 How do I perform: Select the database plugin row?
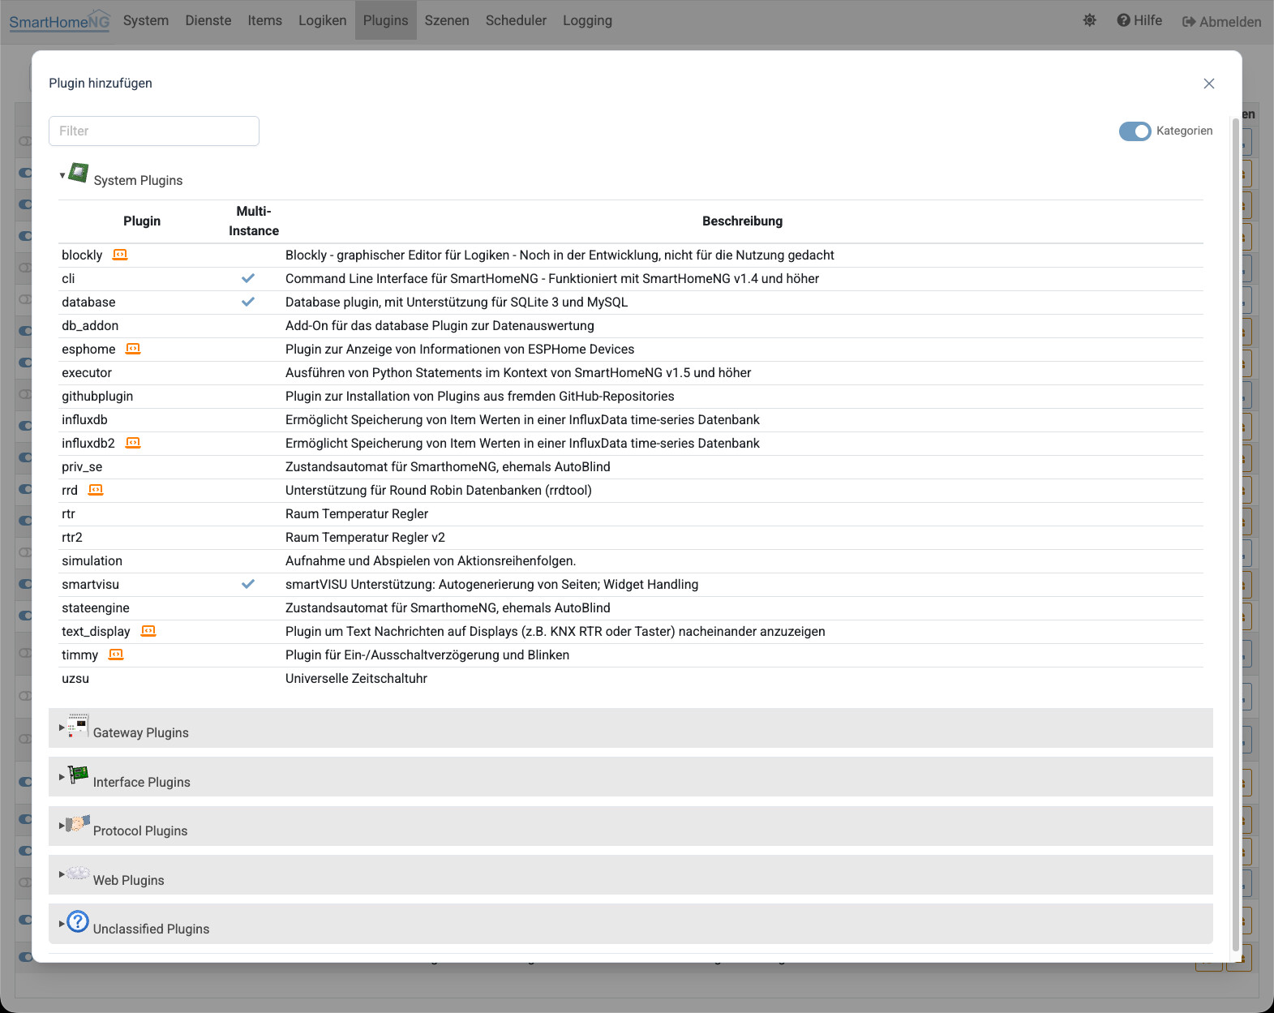(x=631, y=302)
